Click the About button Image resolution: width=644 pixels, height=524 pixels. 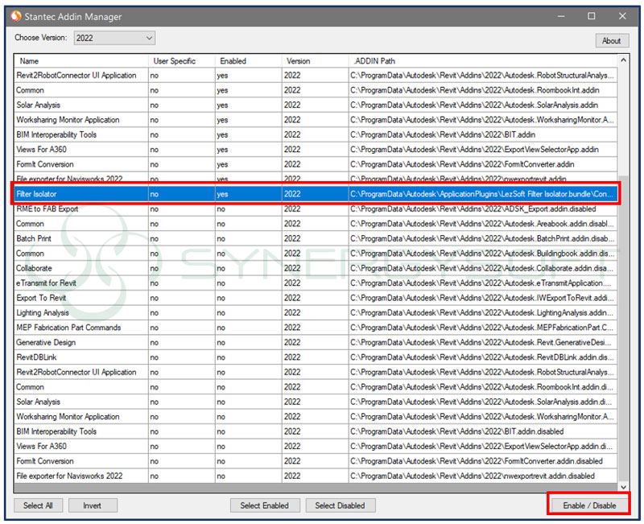click(612, 40)
